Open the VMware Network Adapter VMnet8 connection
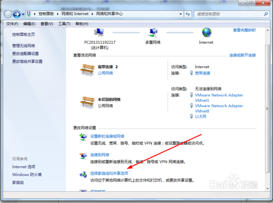 tap(219, 108)
